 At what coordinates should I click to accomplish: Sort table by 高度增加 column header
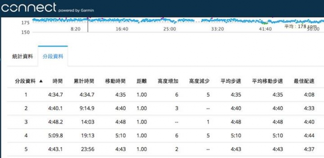tap(168, 81)
